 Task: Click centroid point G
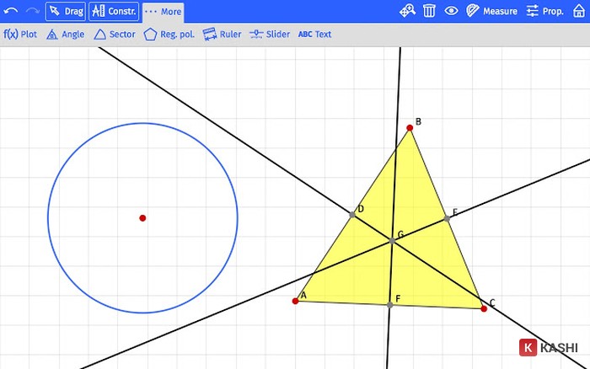(392, 241)
